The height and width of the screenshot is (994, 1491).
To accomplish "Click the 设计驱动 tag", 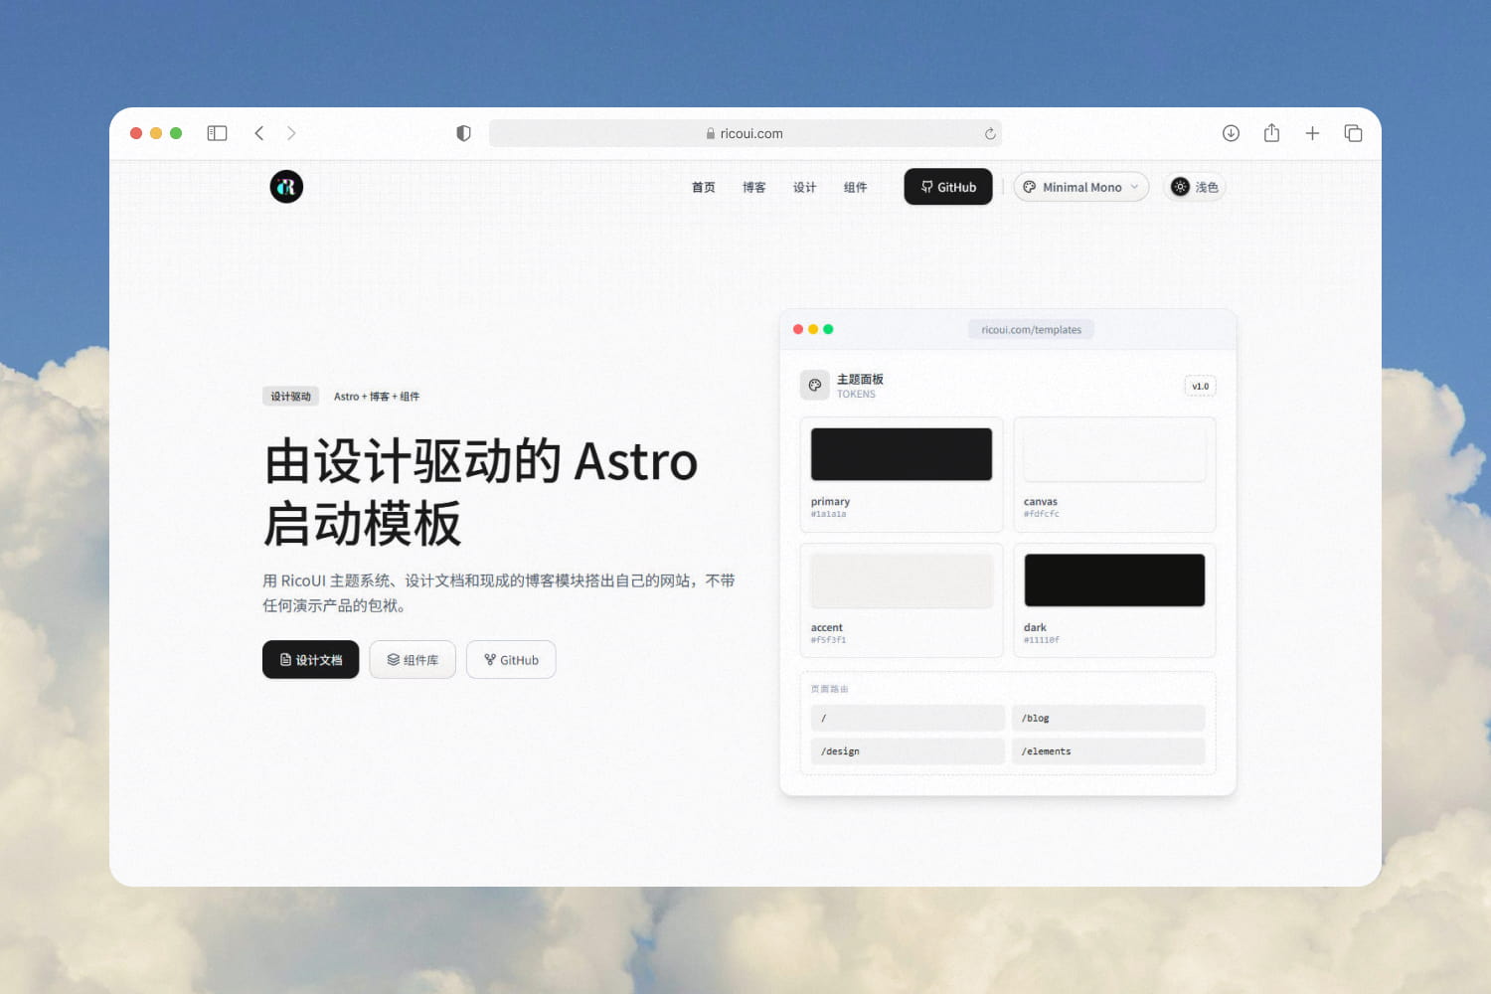I will point(291,397).
